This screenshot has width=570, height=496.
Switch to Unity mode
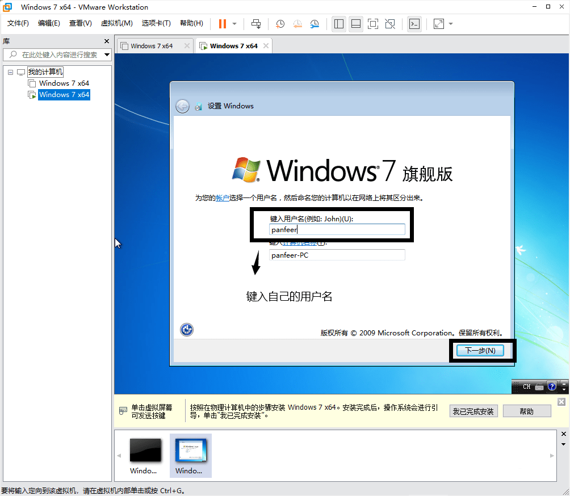click(390, 24)
